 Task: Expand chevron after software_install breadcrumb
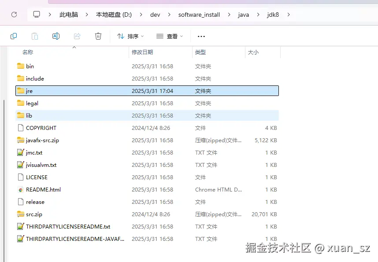(x=229, y=15)
